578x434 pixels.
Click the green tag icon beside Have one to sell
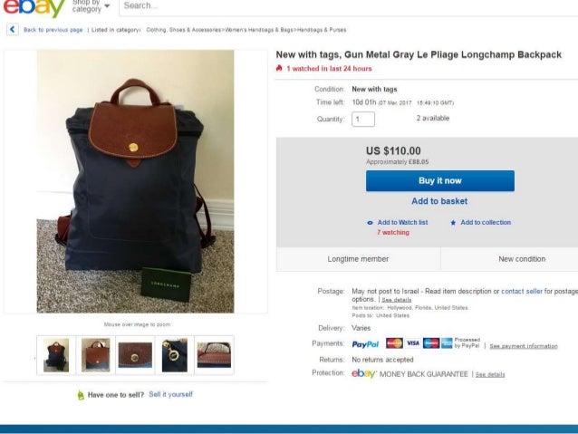81,395
